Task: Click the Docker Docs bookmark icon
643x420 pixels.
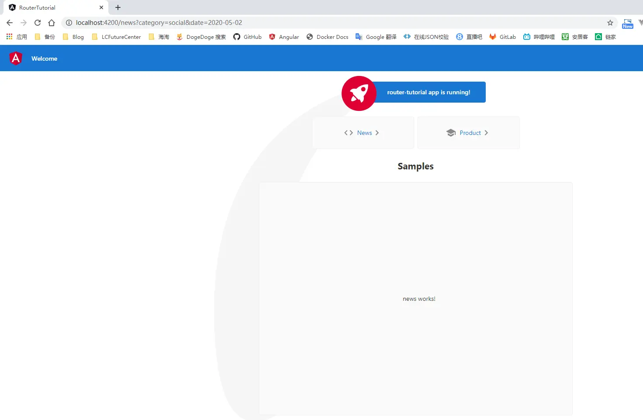Action: (309, 37)
